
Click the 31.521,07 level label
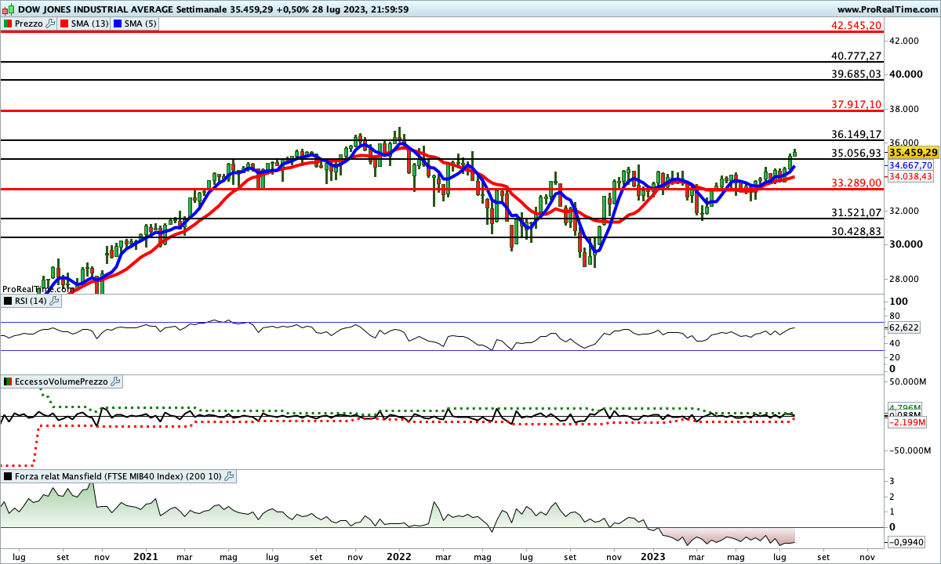[857, 212]
